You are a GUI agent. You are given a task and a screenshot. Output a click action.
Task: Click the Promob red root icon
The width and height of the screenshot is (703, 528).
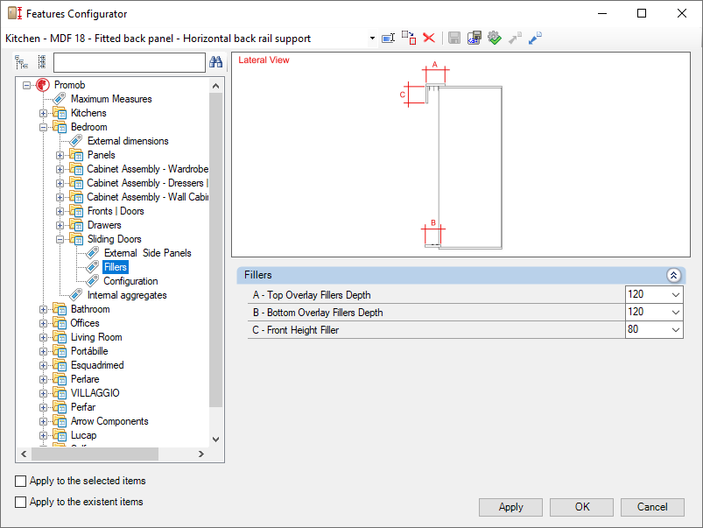click(x=43, y=85)
